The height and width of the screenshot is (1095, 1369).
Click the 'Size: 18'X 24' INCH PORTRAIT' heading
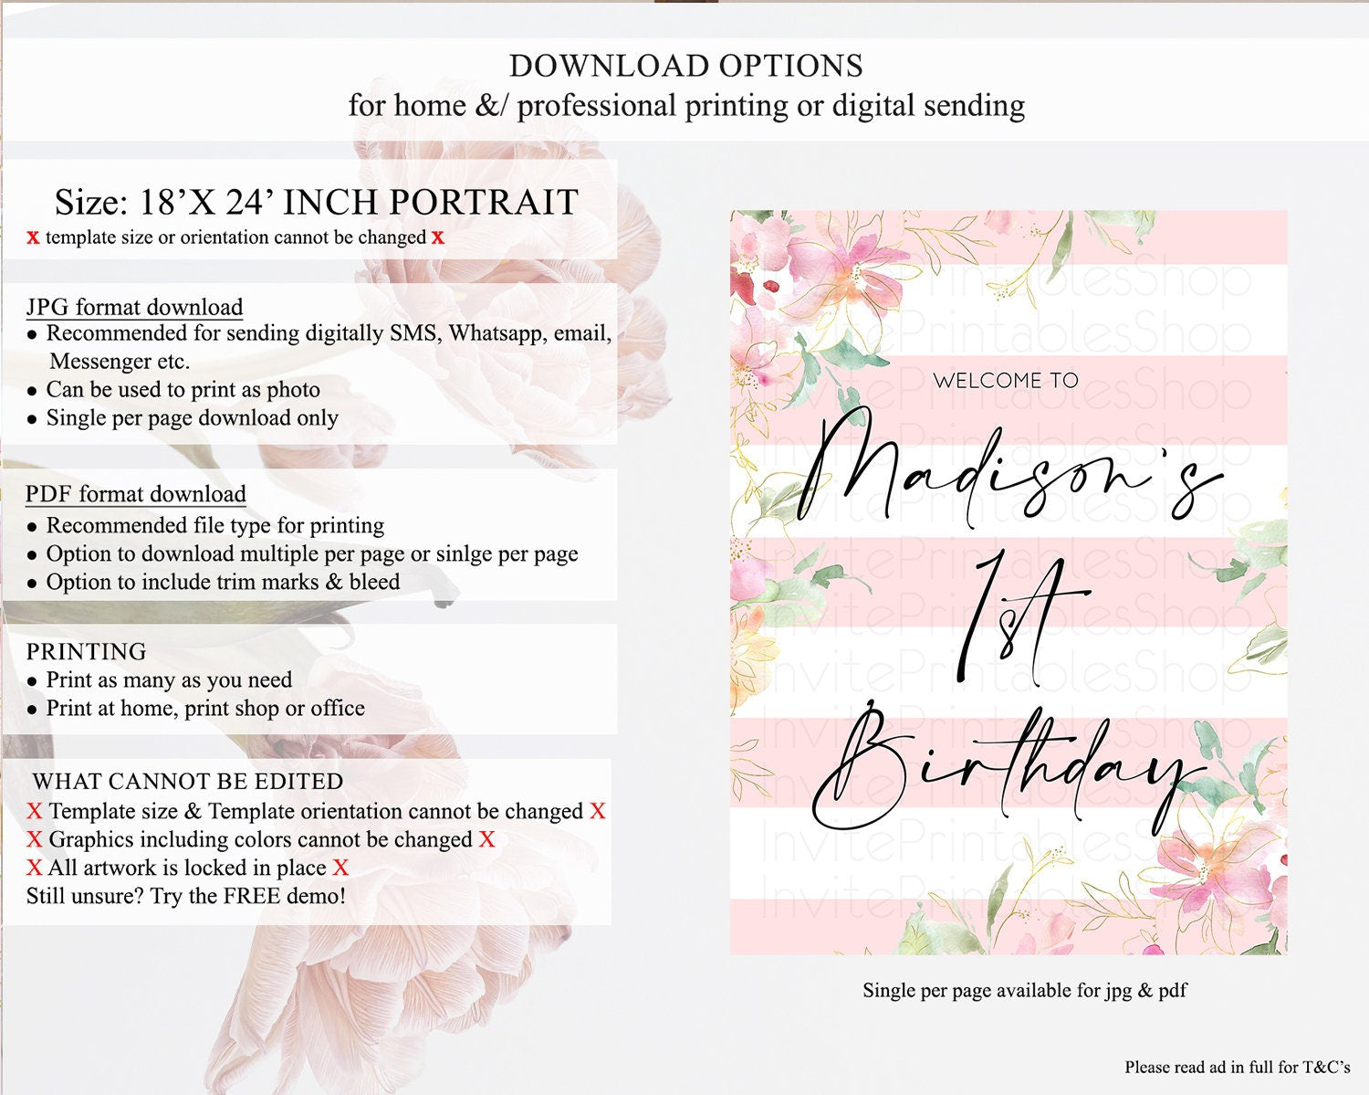tap(317, 202)
